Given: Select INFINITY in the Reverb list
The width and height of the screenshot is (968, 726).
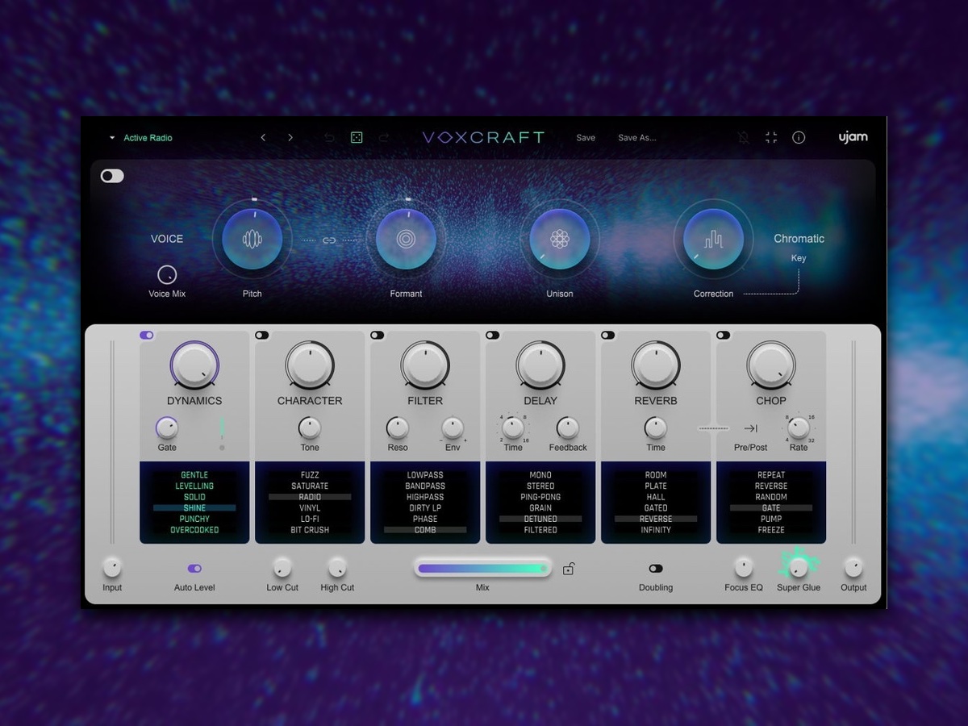Looking at the screenshot, I should click(656, 530).
